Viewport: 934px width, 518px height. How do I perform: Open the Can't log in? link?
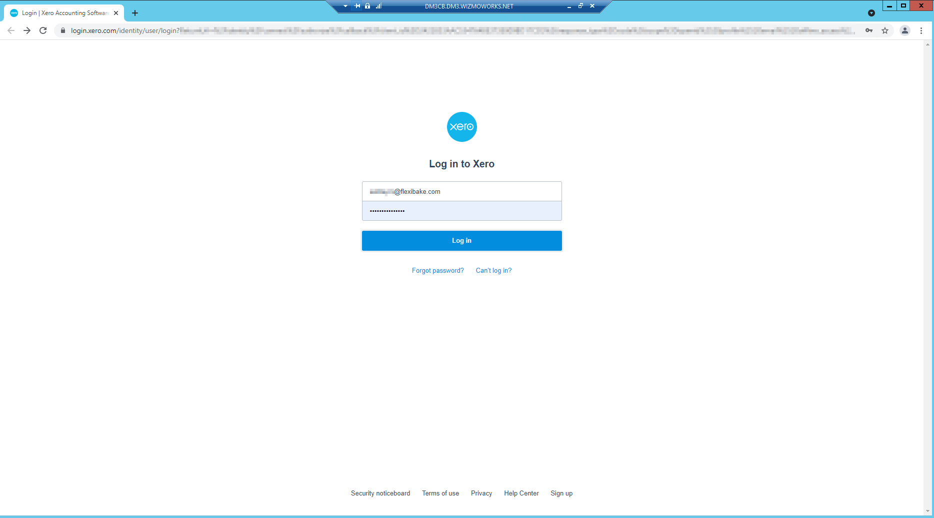(x=493, y=270)
